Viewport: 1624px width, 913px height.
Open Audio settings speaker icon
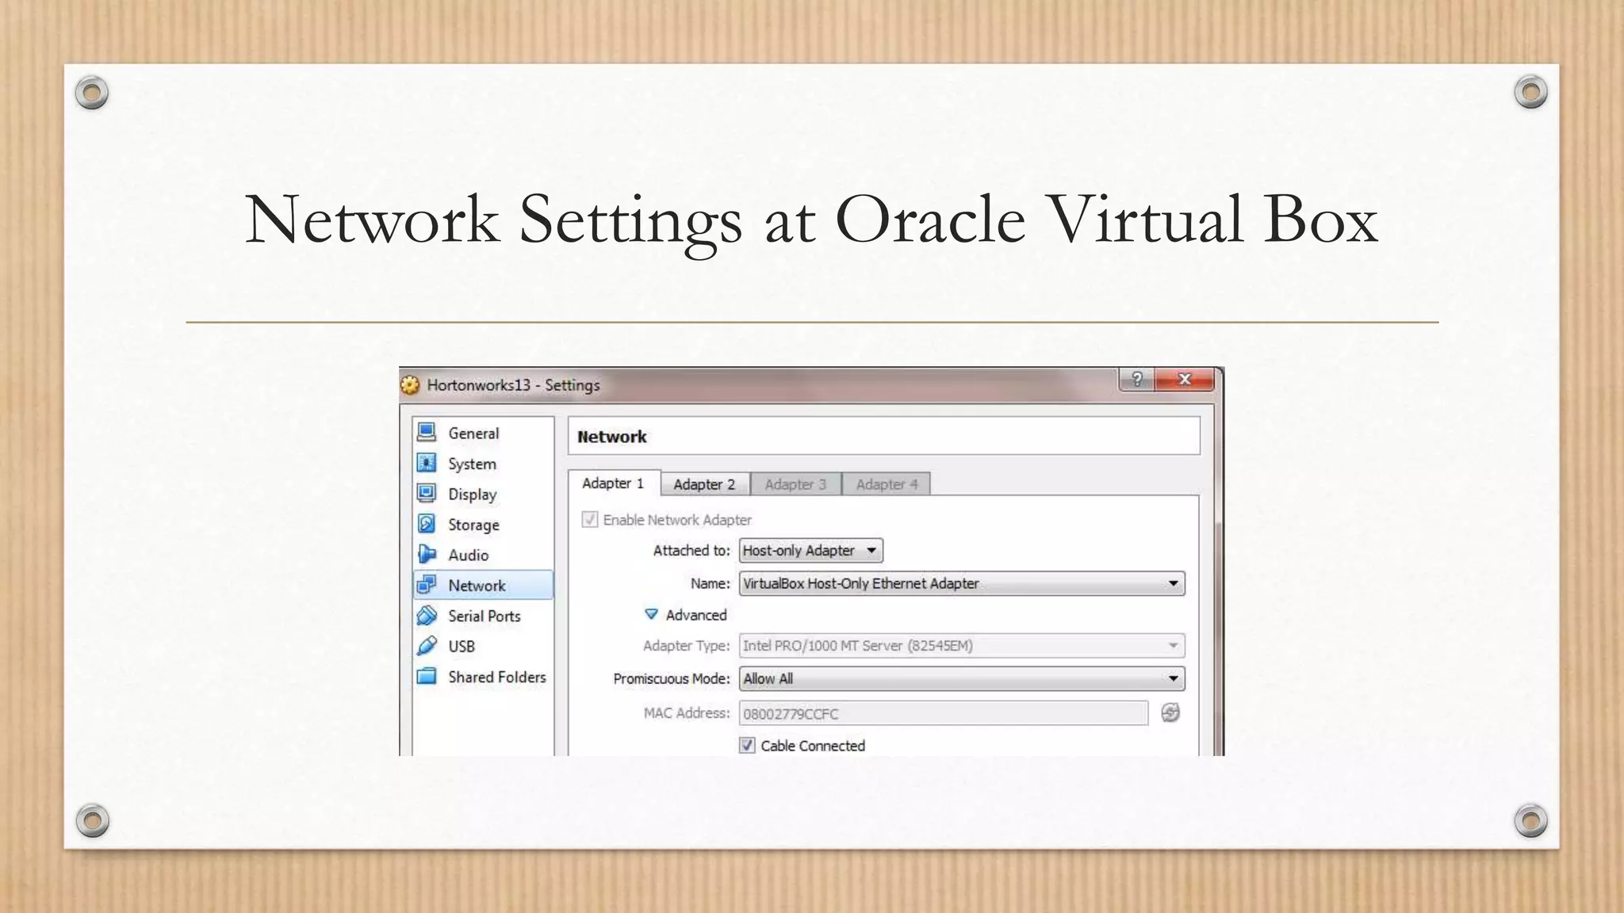point(427,554)
